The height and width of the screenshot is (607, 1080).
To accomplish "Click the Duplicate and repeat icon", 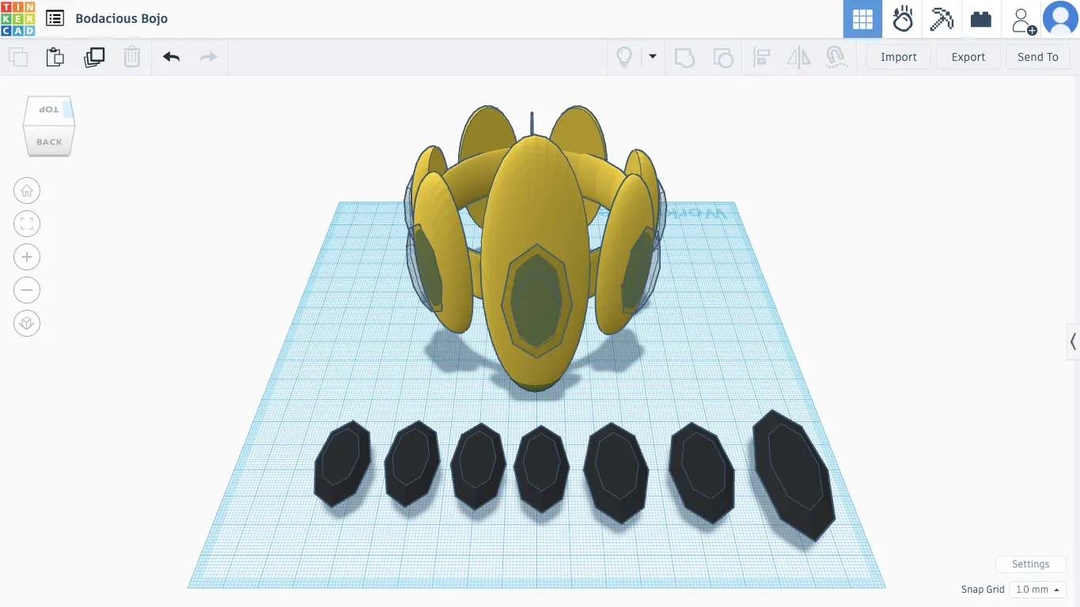I will pyautogui.click(x=94, y=57).
